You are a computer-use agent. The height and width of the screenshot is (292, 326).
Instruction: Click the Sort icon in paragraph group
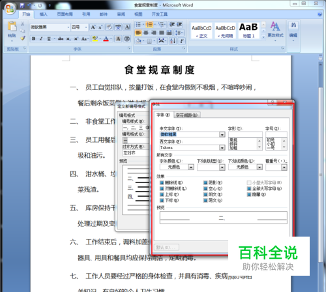coord(173,40)
